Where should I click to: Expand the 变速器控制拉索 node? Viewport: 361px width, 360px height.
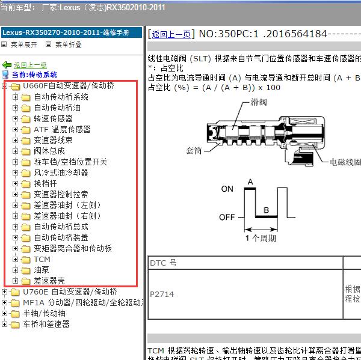tap(15, 194)
